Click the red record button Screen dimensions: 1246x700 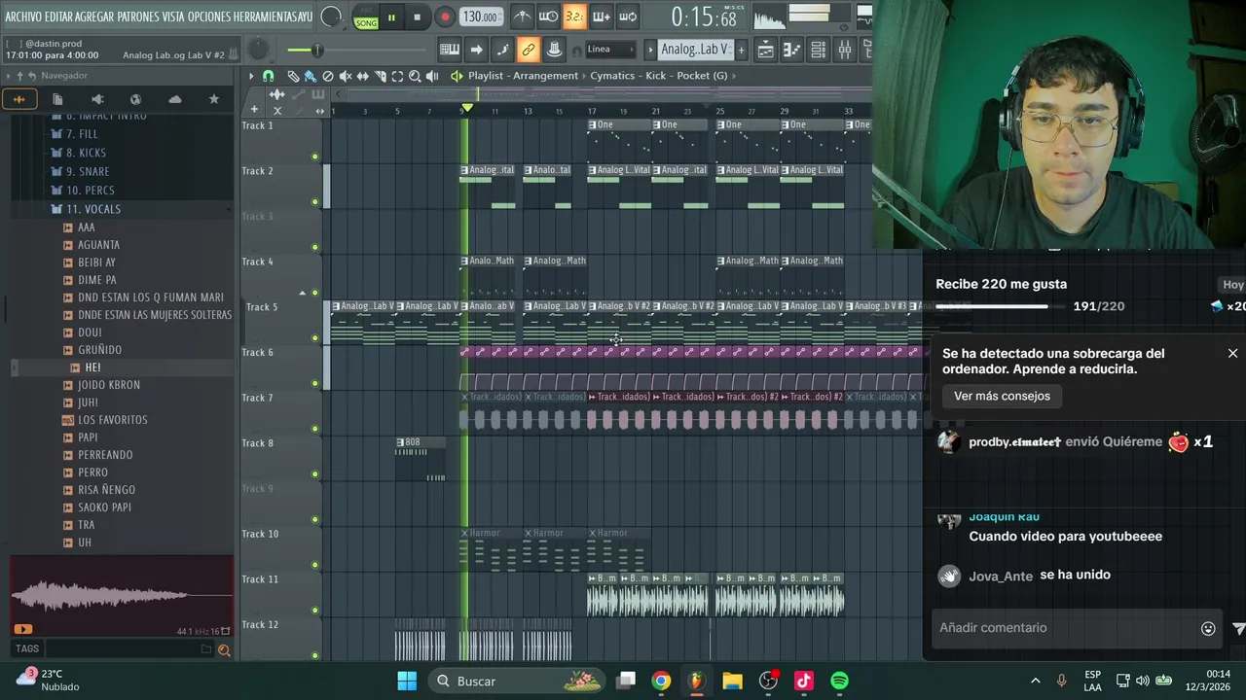click(x=445, y=17)
